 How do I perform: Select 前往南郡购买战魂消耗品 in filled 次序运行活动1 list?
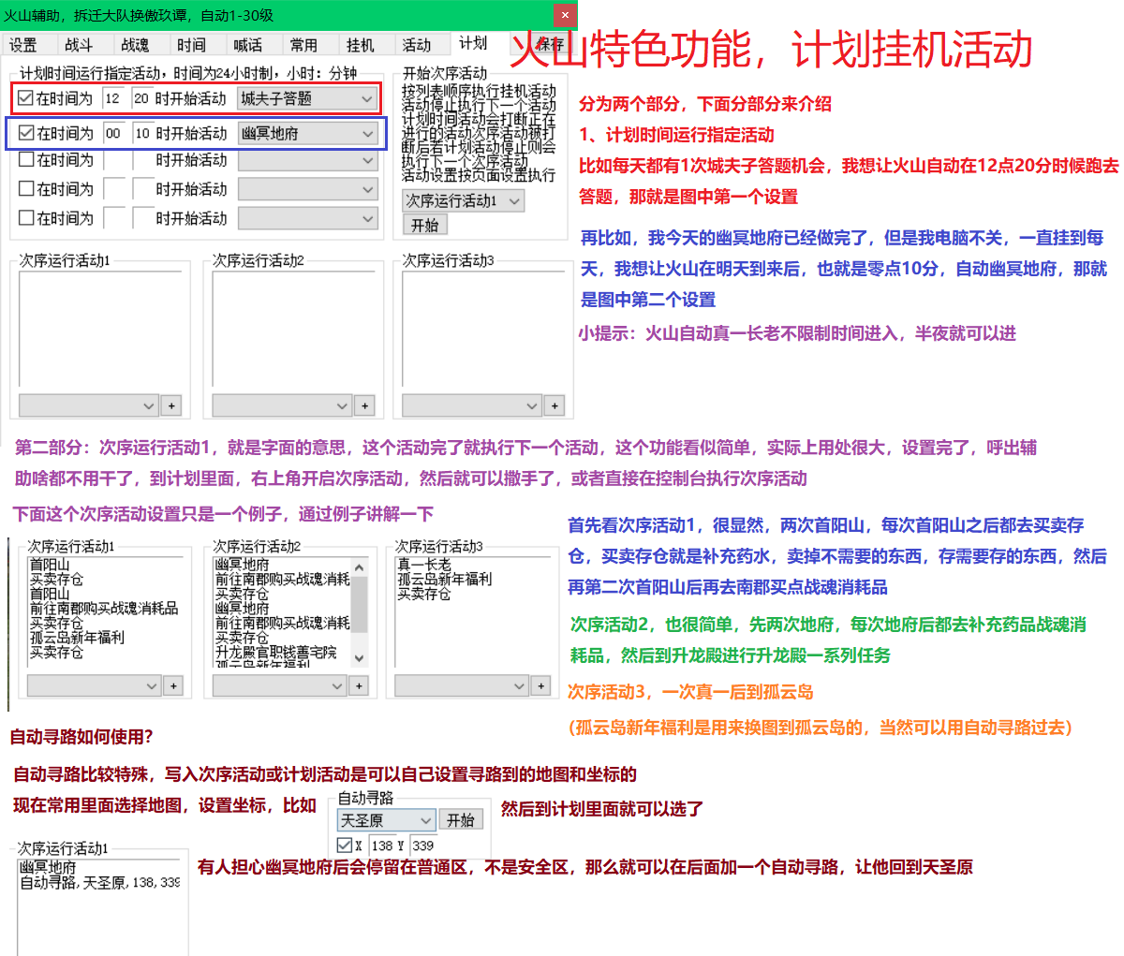tap(104, 609)
